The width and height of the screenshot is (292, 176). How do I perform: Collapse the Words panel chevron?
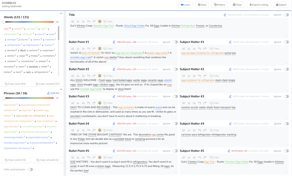61,13
